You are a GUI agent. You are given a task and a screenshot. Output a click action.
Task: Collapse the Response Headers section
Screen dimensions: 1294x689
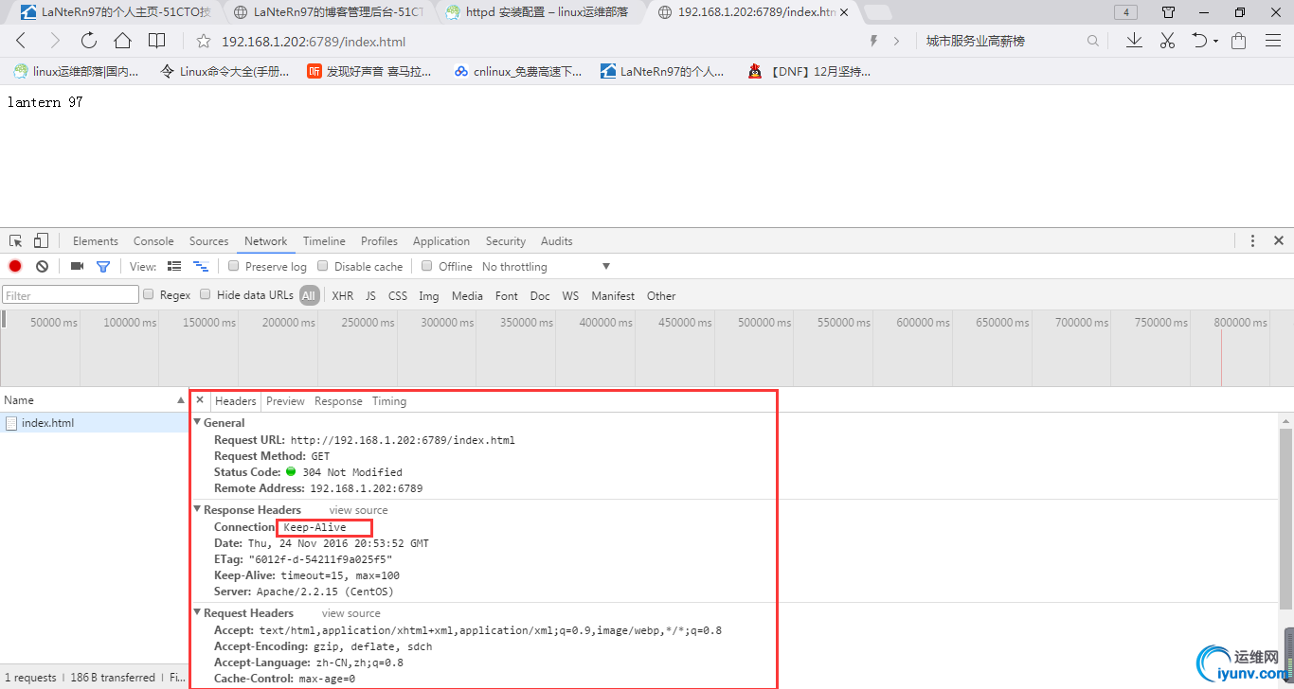tap(198, 509)
